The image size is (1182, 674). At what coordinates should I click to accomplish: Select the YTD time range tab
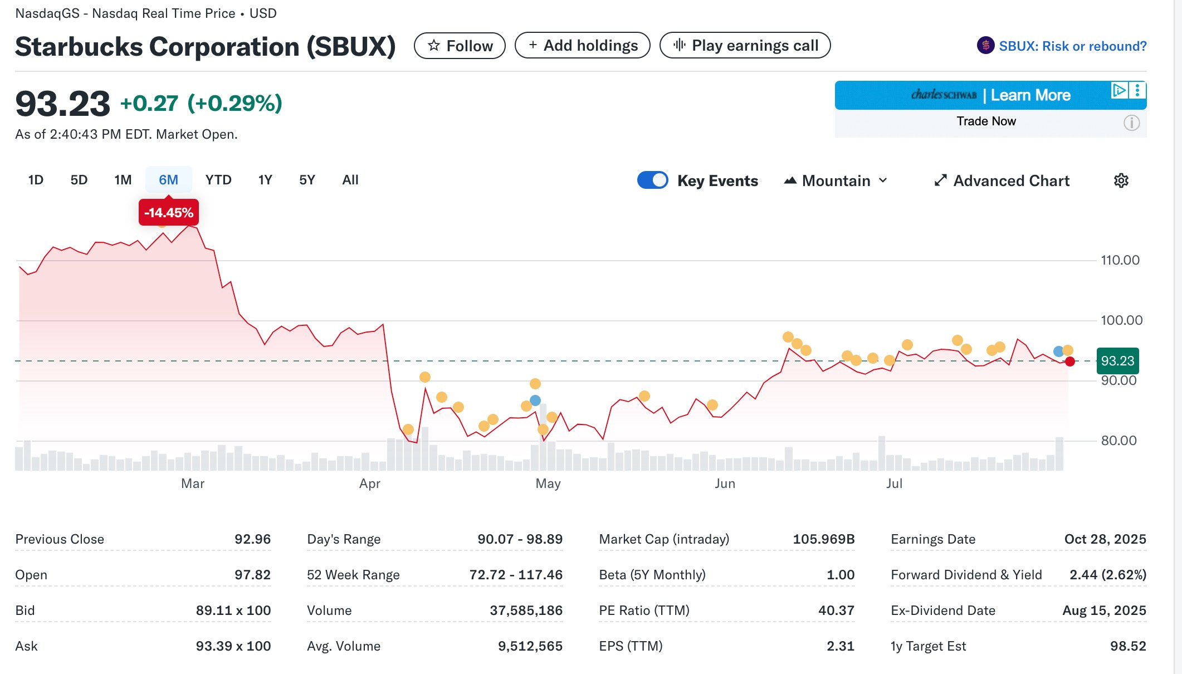point(218,180)
